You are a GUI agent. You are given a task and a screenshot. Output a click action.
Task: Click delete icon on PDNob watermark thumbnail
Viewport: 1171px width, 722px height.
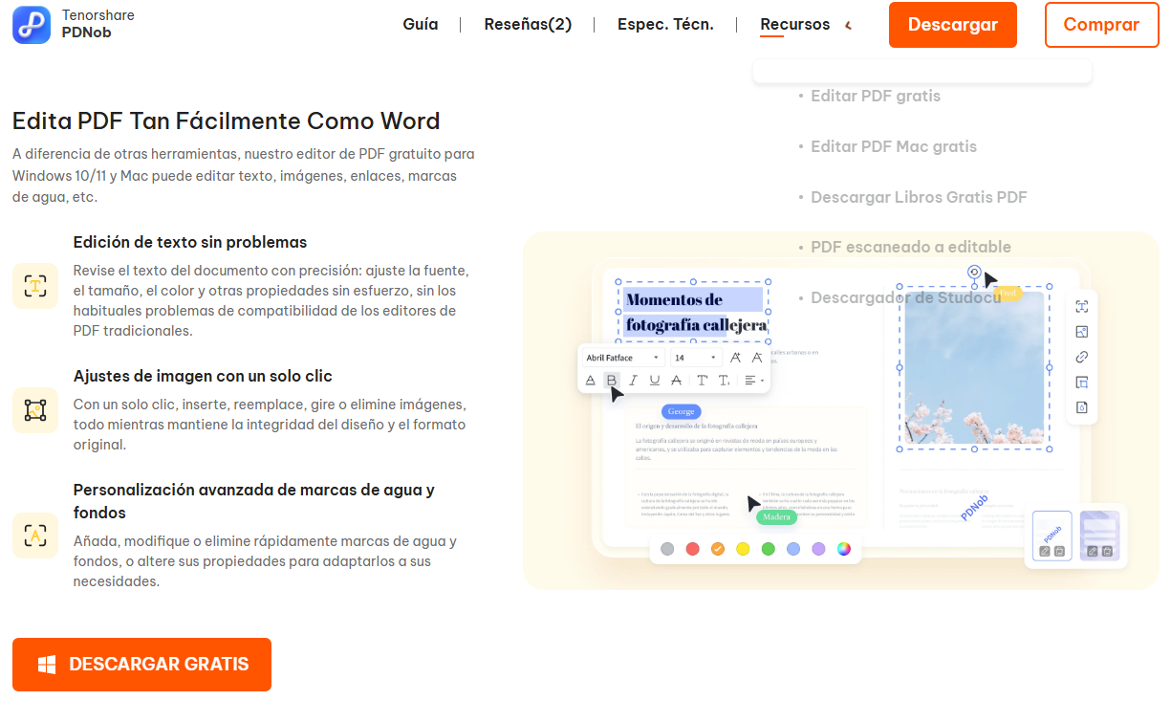(1059, 551)
